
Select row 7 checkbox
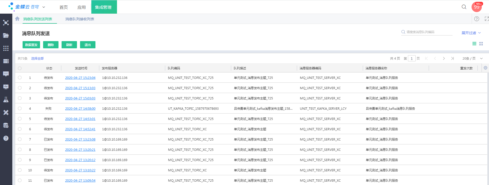[20, 139]
